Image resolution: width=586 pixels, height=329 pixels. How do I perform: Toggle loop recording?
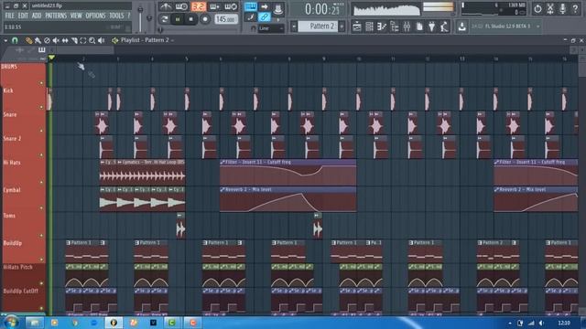[x=231, y=6]
